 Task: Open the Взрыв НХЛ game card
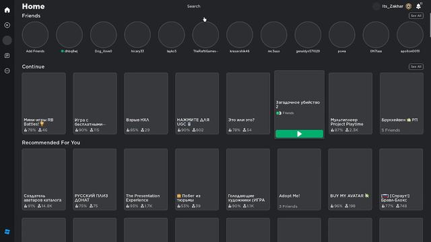click(146, 104)
